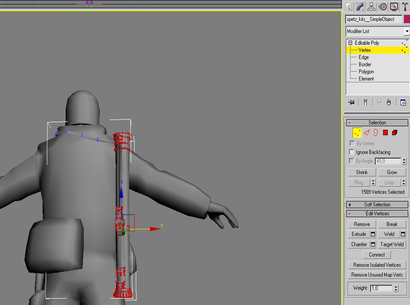410x305 pixels.
Task: Select Editable Poly in modifier stack
Action: pyautogui.click(x=367, y=43)
